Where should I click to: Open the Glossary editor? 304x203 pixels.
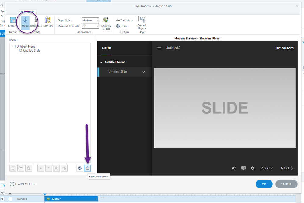[48, 22]
